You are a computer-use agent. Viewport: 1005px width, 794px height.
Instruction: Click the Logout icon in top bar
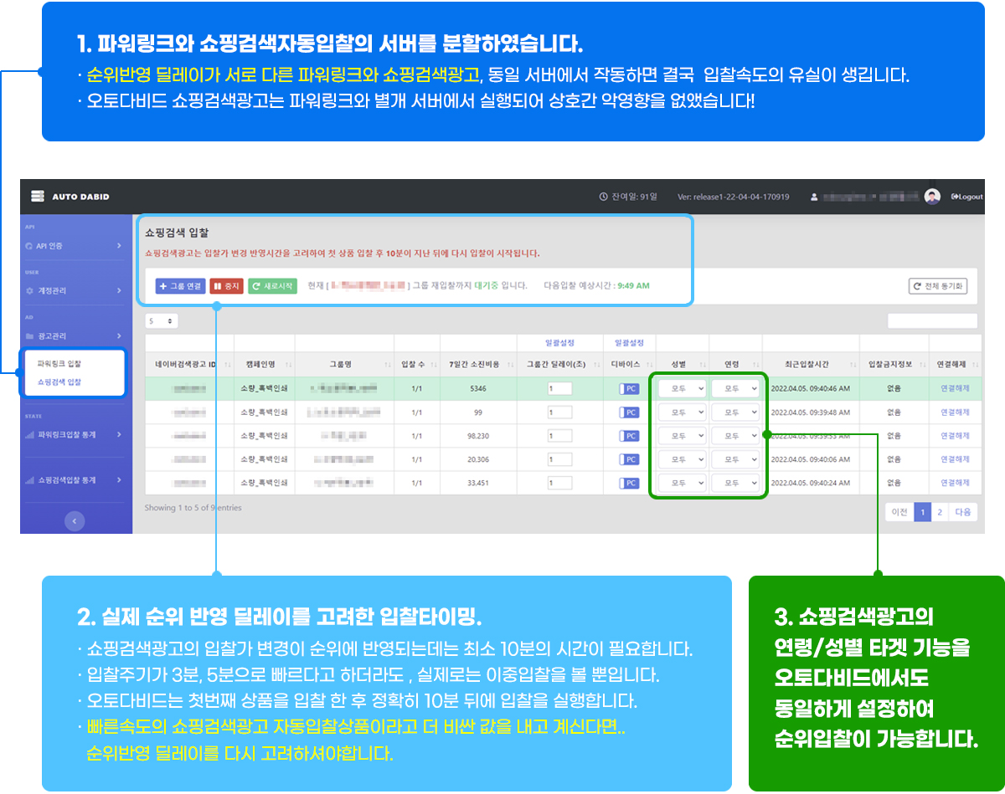[954, 197]
